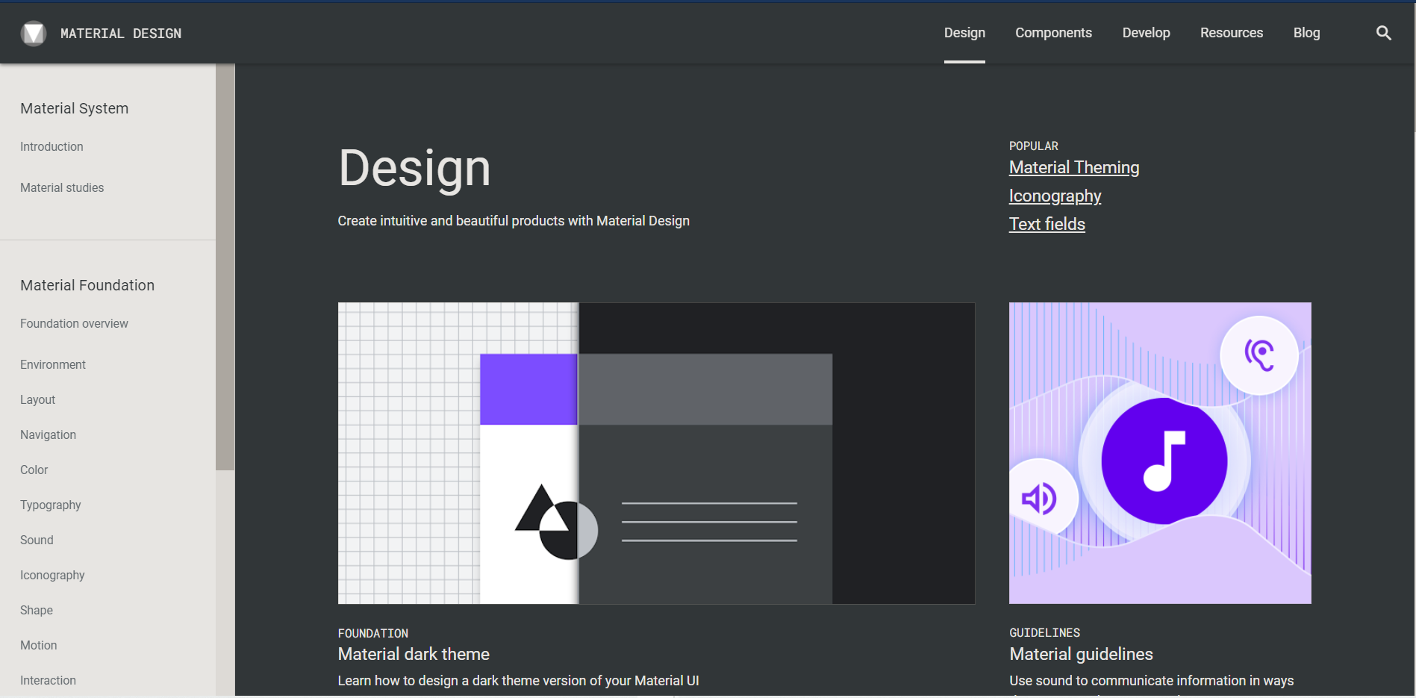Click 'Learn how to design a dark theme' description
This screenshot has height=698, width=1416.
click(x=518, y=681)
